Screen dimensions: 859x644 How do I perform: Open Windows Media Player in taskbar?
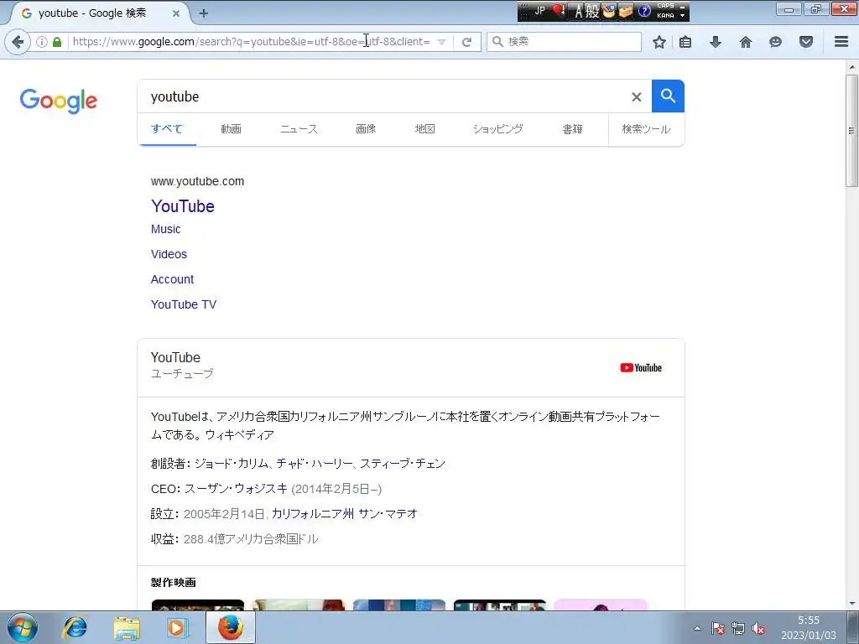point(177,627)
